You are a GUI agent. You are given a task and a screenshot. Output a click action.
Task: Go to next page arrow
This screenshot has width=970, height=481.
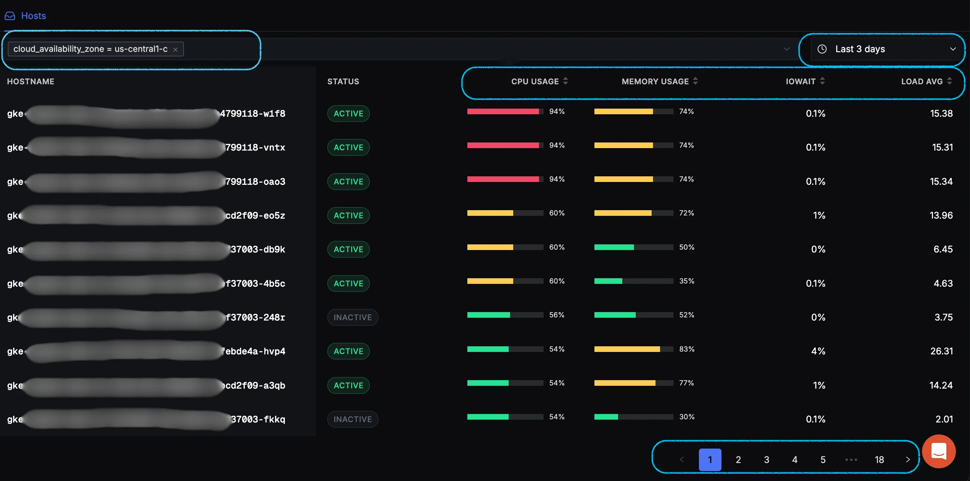pos(908,459)
